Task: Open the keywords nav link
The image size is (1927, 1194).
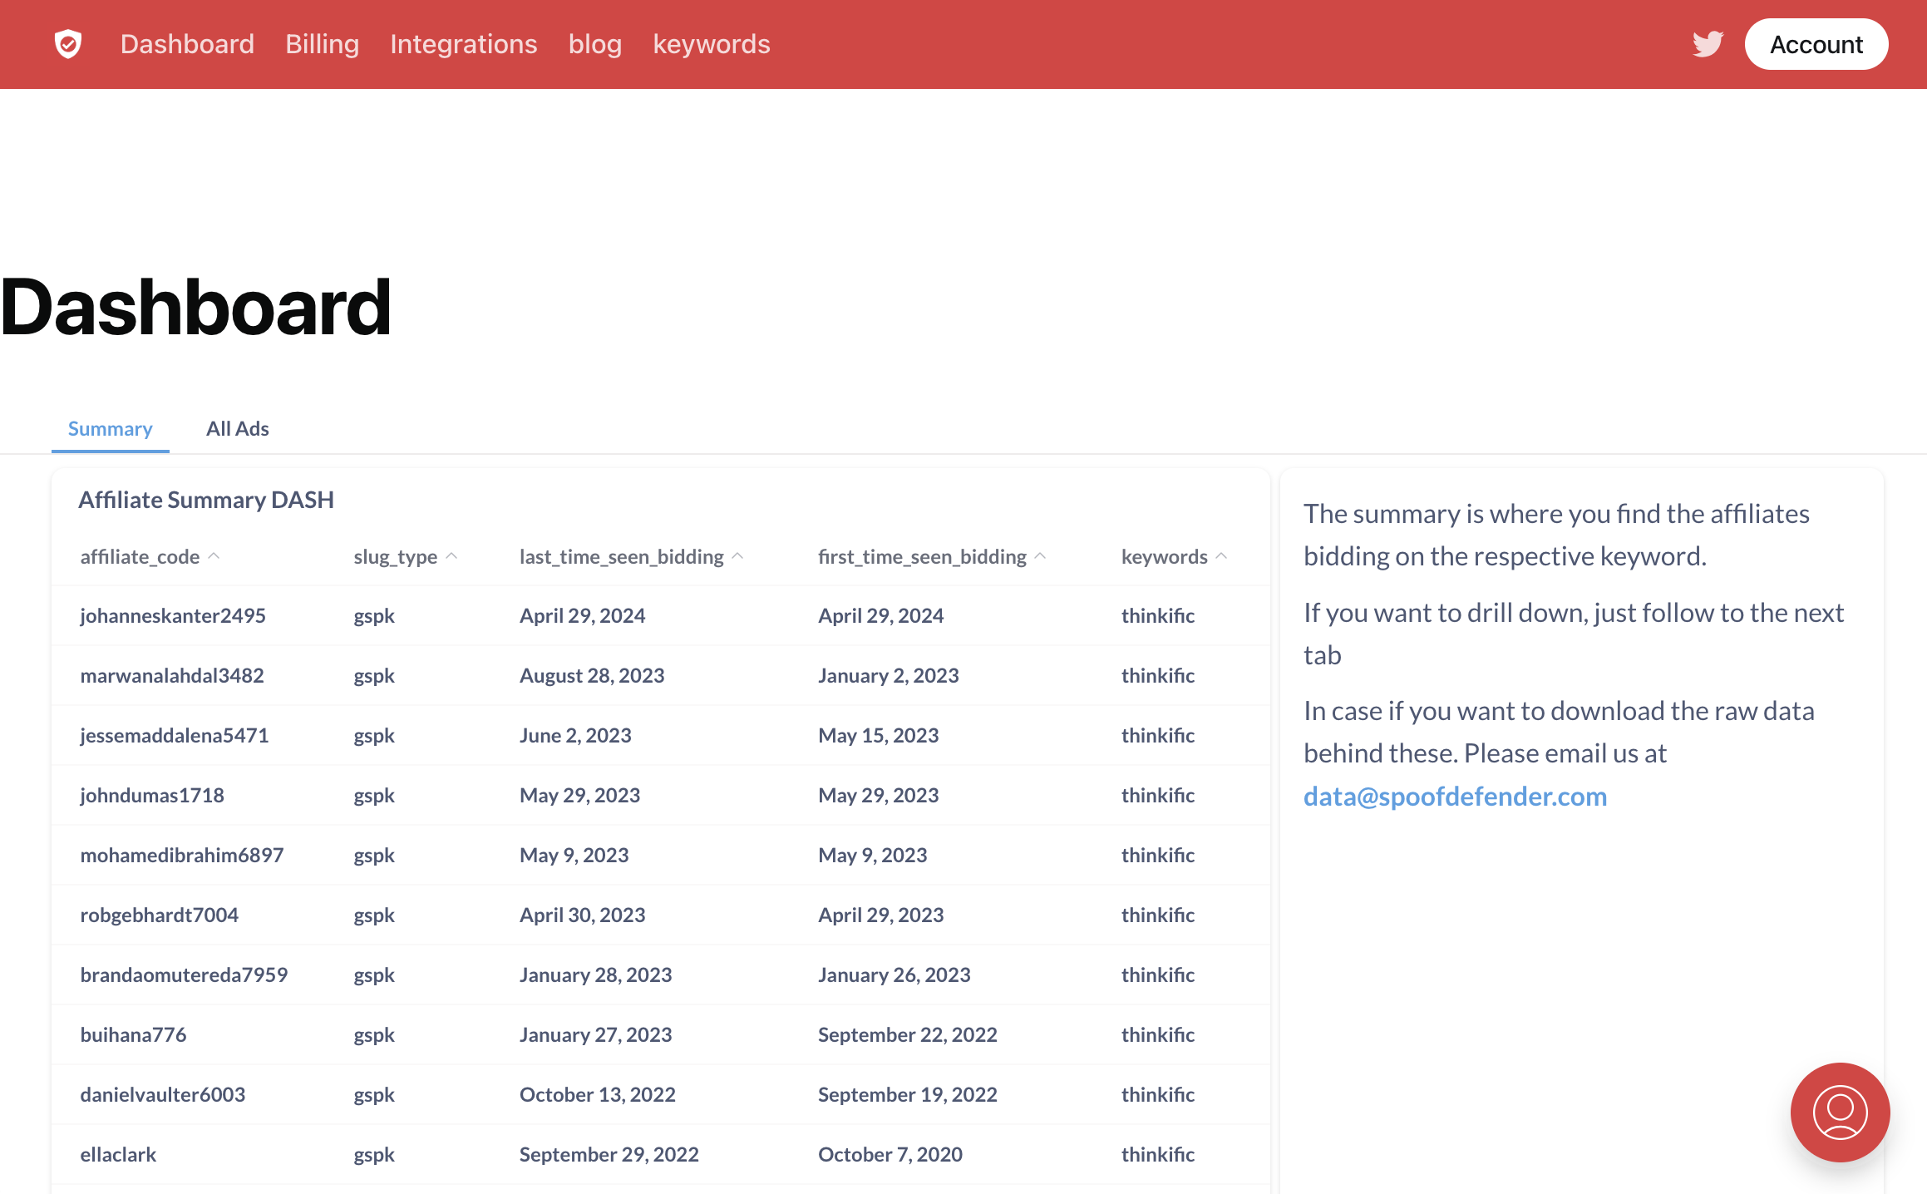Action: point(711,44)
